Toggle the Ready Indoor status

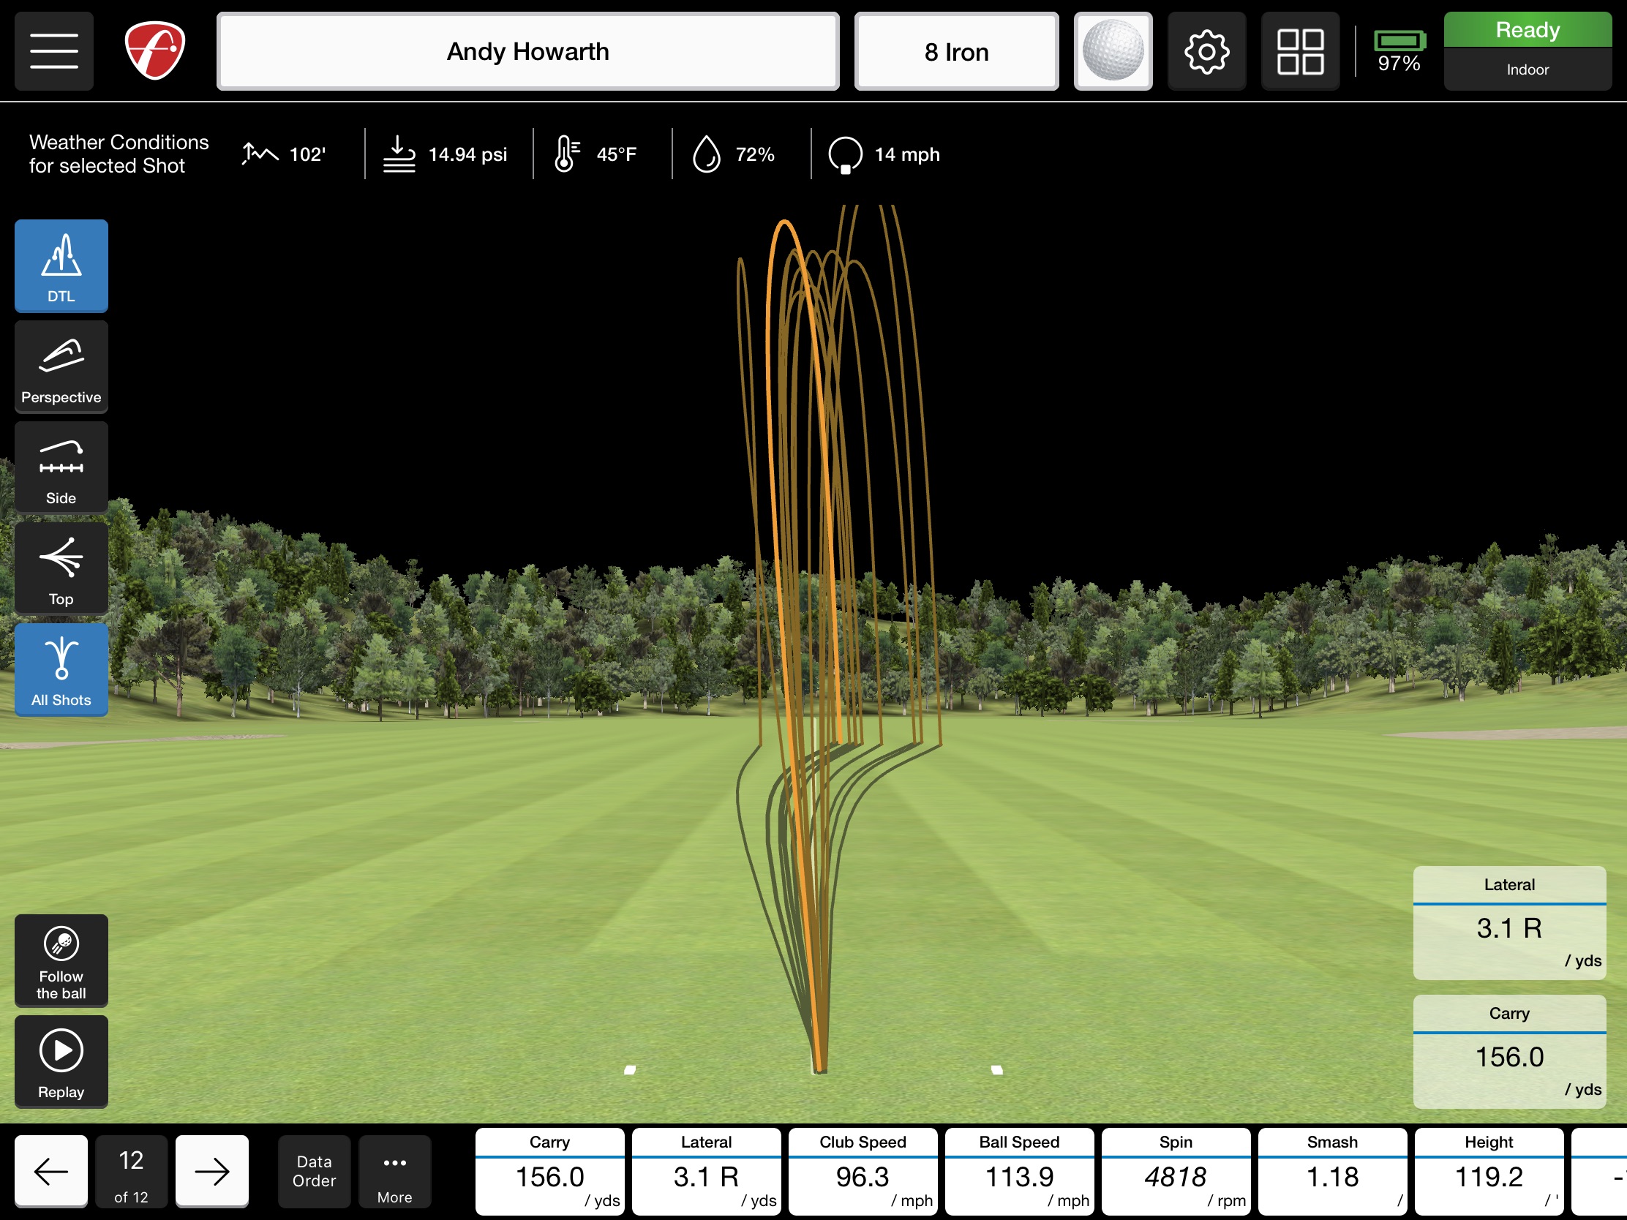[1528, 48]
